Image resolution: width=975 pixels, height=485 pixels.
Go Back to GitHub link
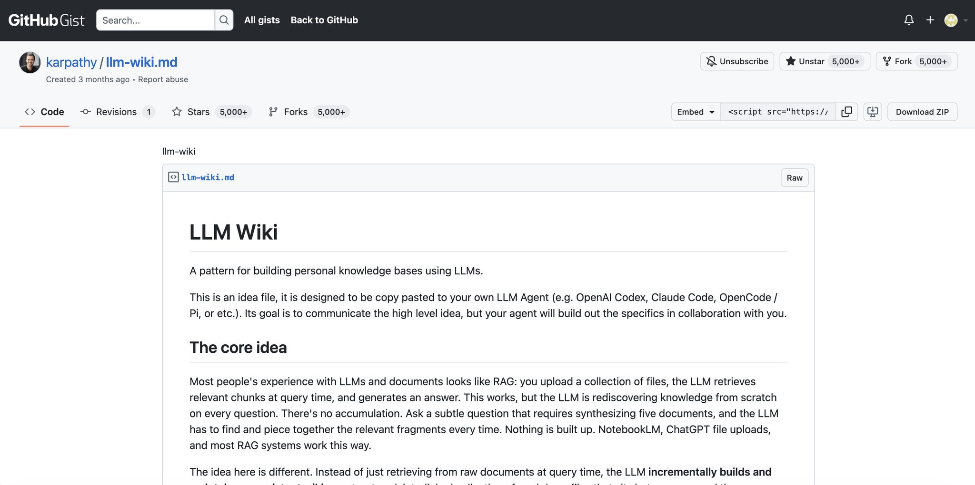coord(324,20)
